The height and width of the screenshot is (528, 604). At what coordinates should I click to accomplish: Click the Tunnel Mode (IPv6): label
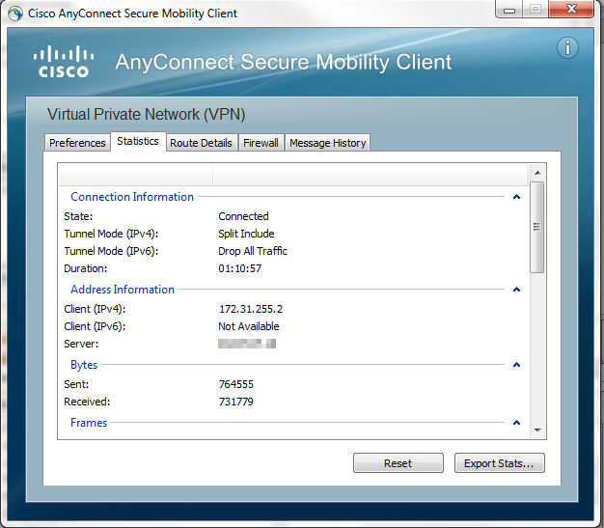tap(111, 251)
